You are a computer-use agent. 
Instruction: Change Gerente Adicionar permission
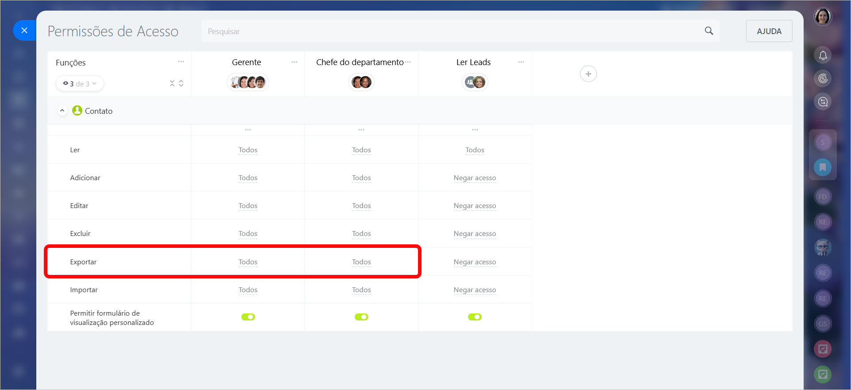click(x=248, y=178)
